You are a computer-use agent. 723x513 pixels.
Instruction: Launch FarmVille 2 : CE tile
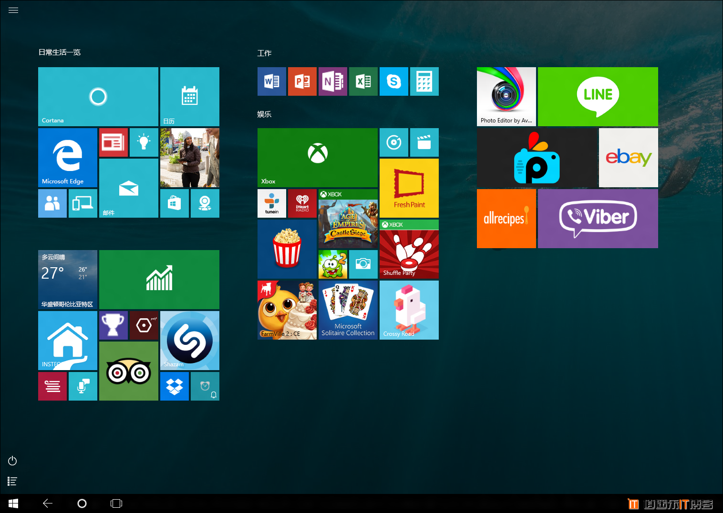coord(287,310)
